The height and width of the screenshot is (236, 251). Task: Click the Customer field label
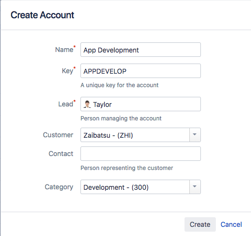point(58,135)
